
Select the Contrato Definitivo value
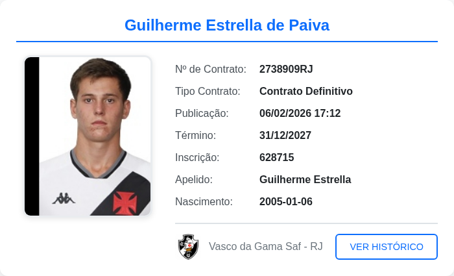pyautogui.click(x=305, y=91)
